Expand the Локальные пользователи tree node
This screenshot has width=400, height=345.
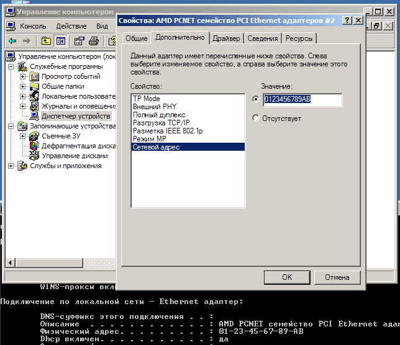click(x=23, y=97)
